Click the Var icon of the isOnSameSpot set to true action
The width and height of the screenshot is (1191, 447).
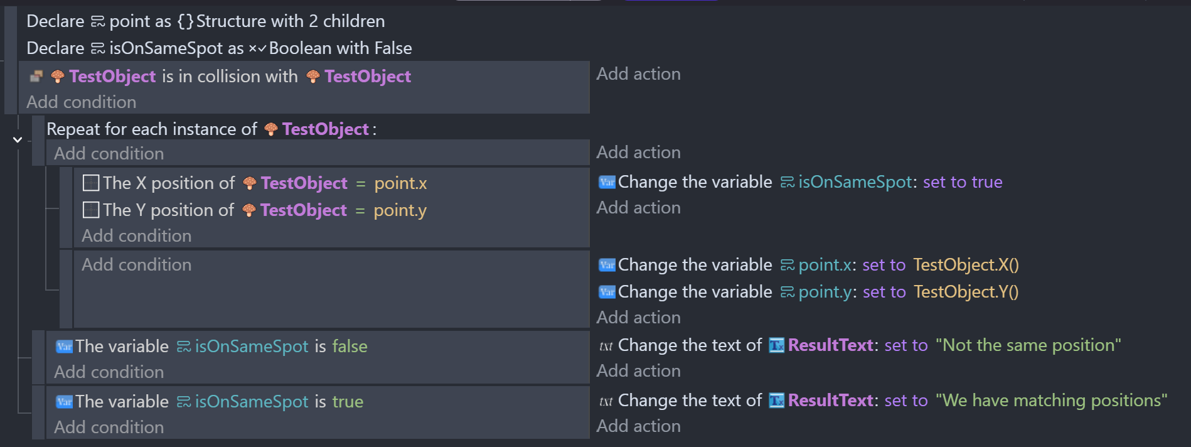coord(607,182)
